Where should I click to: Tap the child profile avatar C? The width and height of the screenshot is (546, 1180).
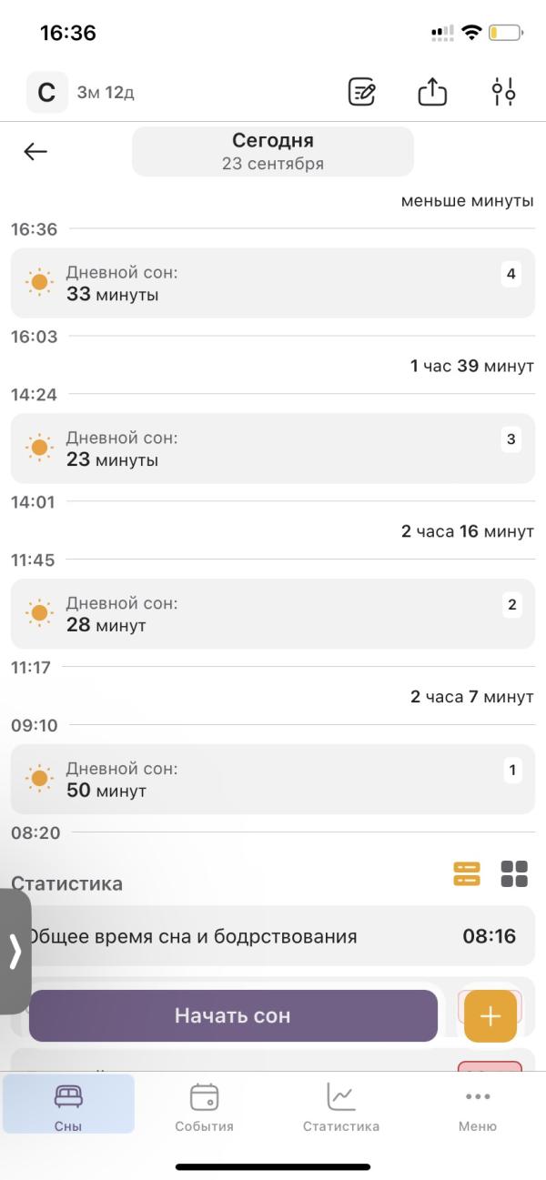(x=46, y=92)
